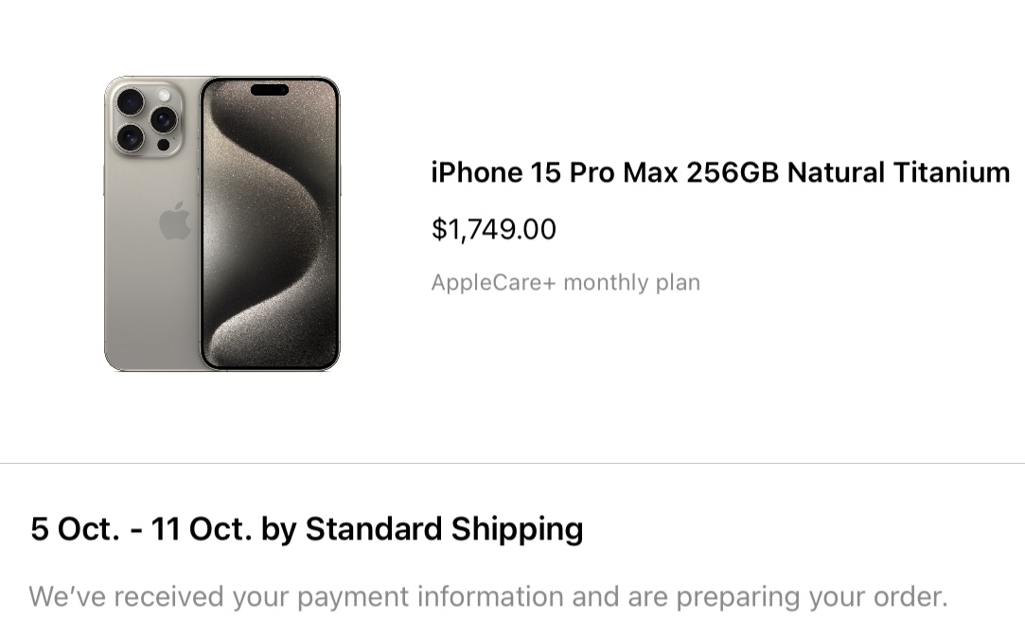Screen dimensions: 1025x637
Task: Open the iPhone 15 Pro Max product title
Action: pyautogui.click(x=719, y=172)
